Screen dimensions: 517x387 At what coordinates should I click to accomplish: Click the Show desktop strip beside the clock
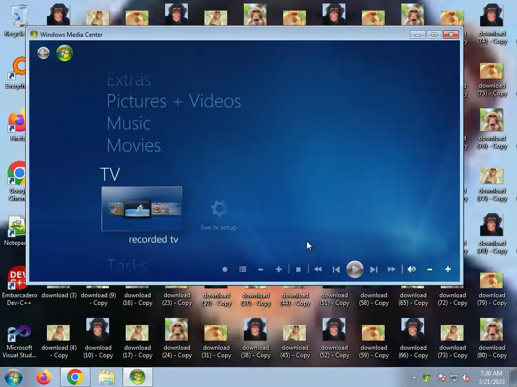[514, 377]
